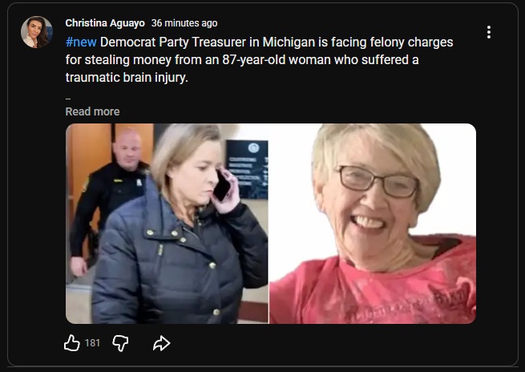Open the 36 minutes ago timestamp
525x372 pixels.
184,23
